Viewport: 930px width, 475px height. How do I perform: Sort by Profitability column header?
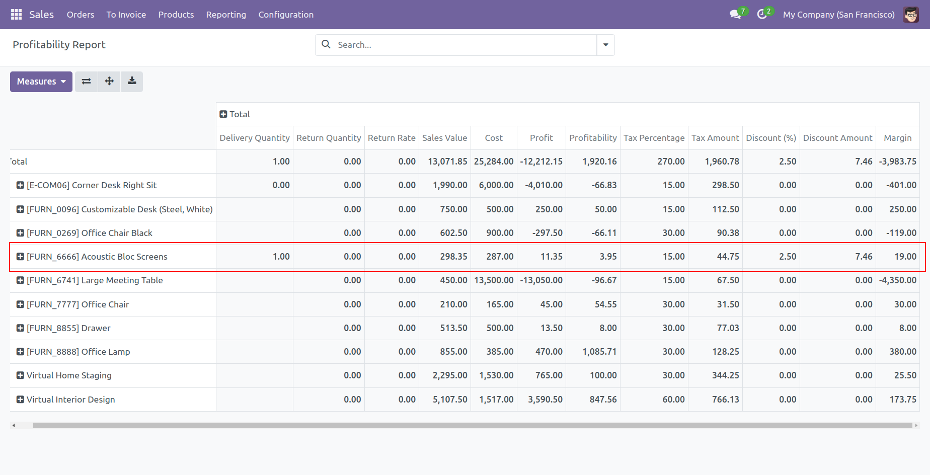tap(593, 138)
